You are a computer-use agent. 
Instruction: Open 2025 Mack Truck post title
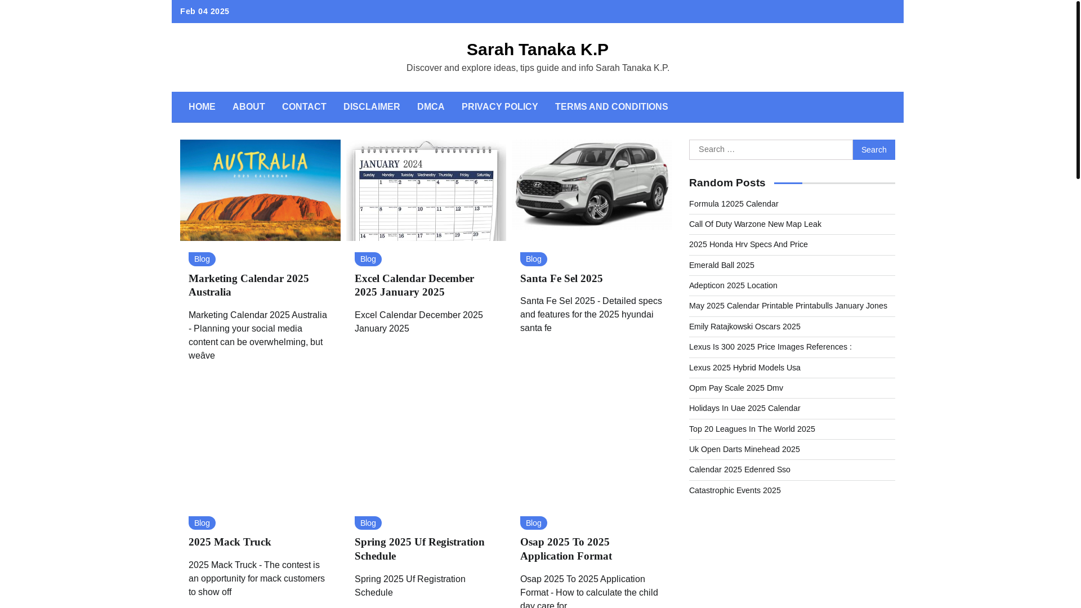230,542
